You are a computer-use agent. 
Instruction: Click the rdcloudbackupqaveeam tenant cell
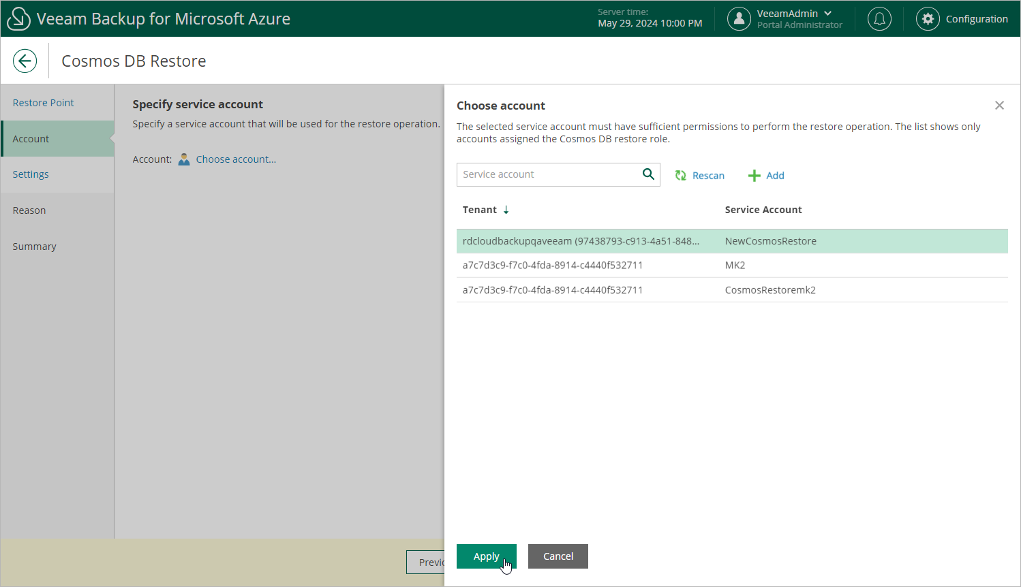pos(581,241)
